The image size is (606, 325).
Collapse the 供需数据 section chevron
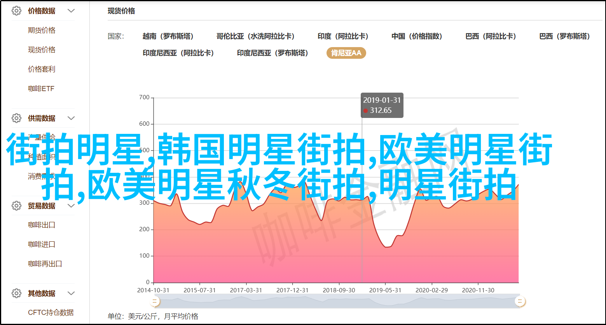tap(71, 118)
